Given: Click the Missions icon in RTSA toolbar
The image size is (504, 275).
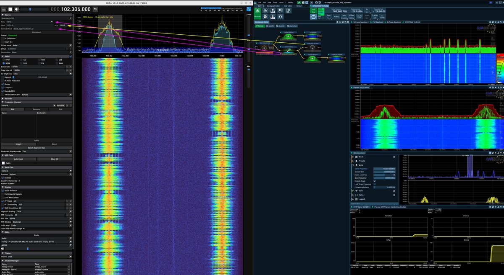Looking at the screenshot, I should click(x=257, y=14).
